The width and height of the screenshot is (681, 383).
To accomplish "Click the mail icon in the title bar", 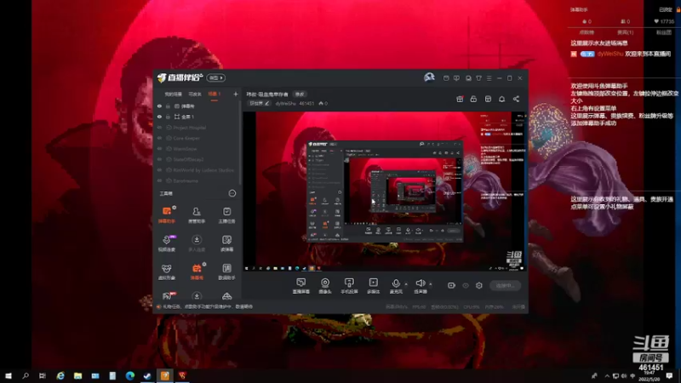I will point(446,78).
